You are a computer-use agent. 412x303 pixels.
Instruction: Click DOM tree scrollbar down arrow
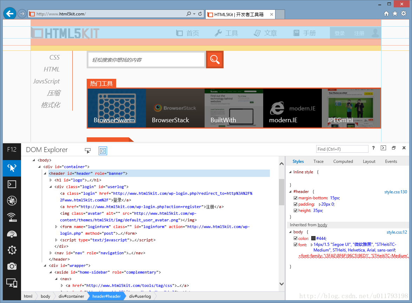282,284
